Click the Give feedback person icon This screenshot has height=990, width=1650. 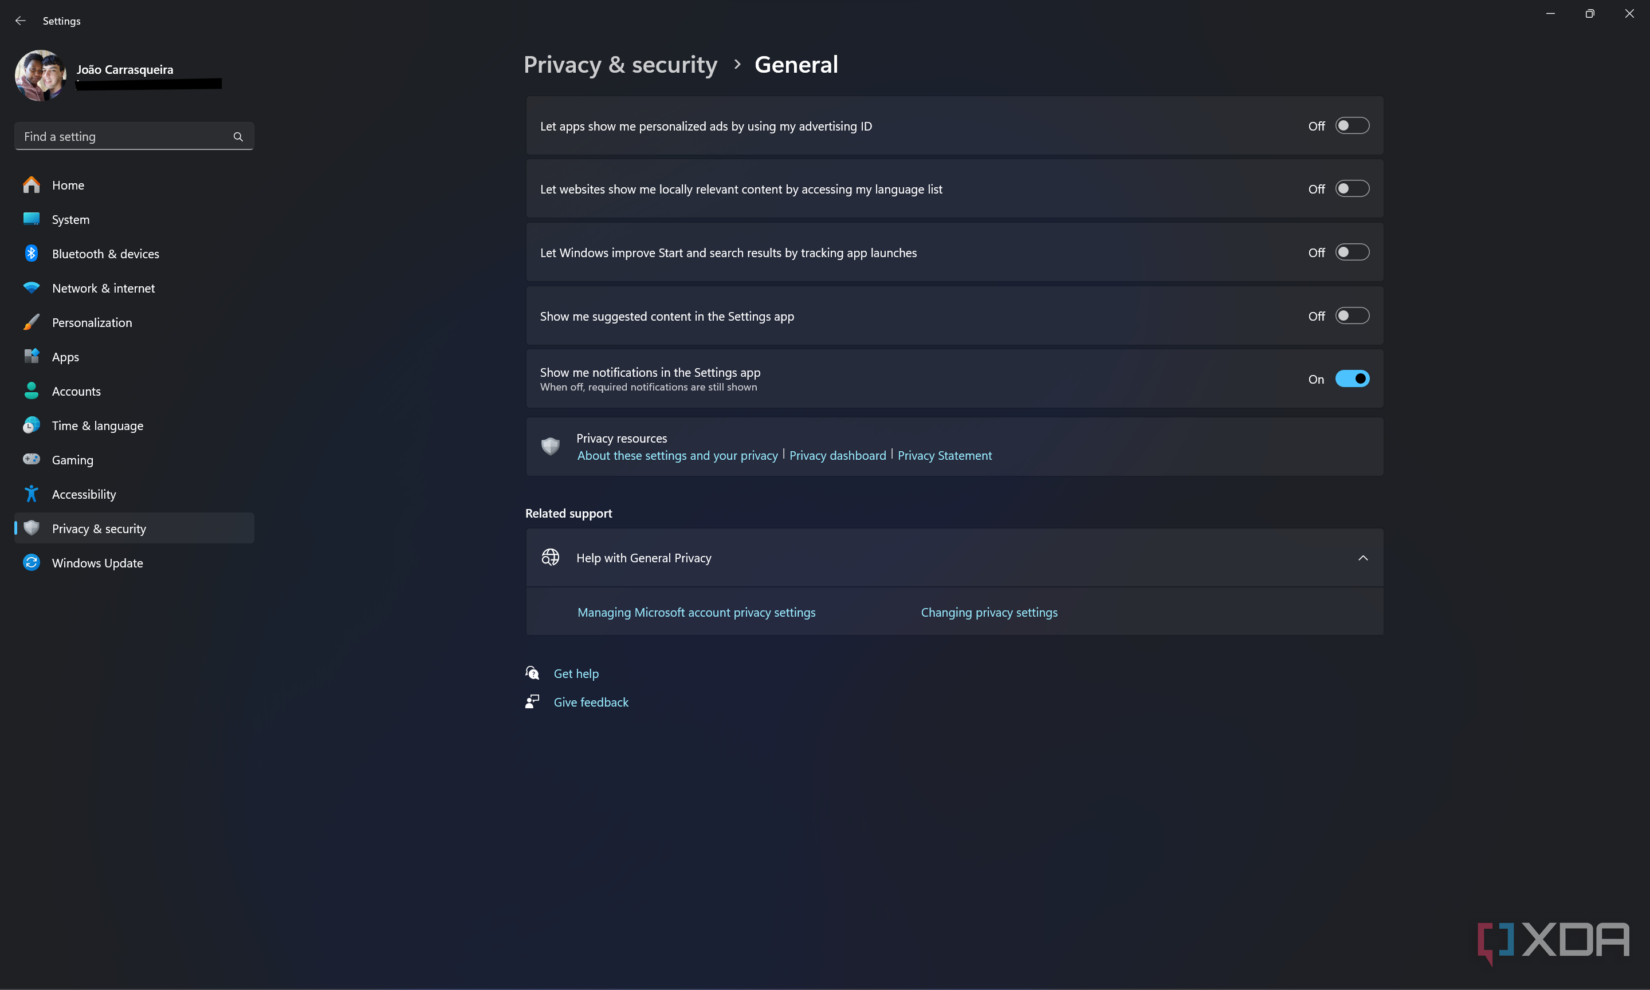(x=532, y=702)
